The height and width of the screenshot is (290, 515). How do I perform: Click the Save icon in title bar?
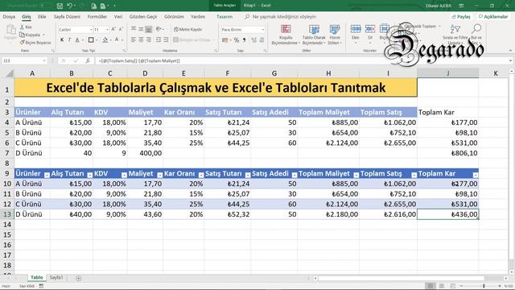(60, 6)
